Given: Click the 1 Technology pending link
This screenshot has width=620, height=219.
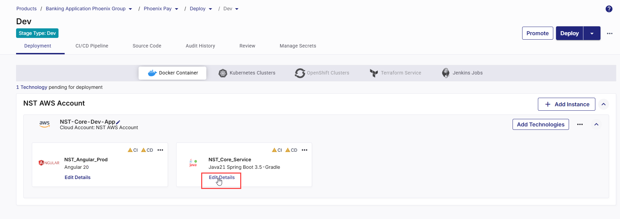Looking at the screenshot, I should (x=32, y=87).
